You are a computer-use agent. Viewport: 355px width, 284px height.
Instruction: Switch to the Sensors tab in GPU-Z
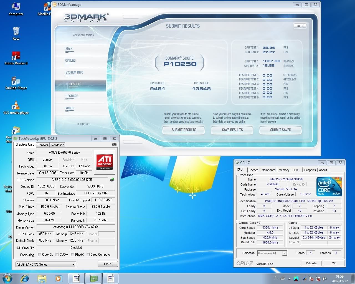tap(43, 145)
